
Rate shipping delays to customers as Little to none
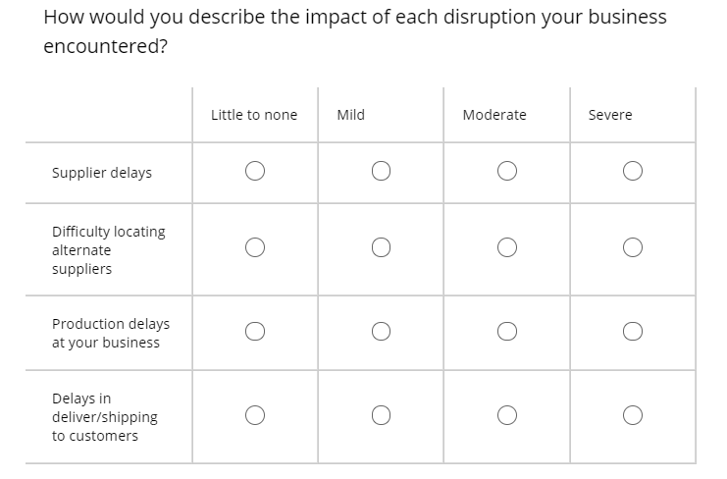point(255,415)
